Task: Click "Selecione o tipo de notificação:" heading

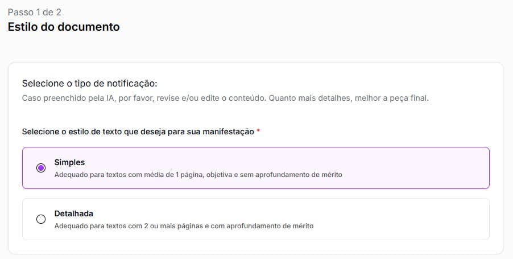Action: pos(89,84)
